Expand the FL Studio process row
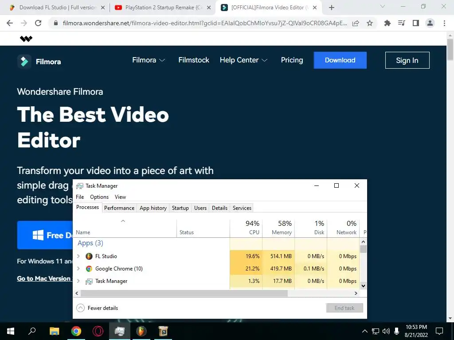Viewport: 454px width, 340px height. [x=78, y=256]
